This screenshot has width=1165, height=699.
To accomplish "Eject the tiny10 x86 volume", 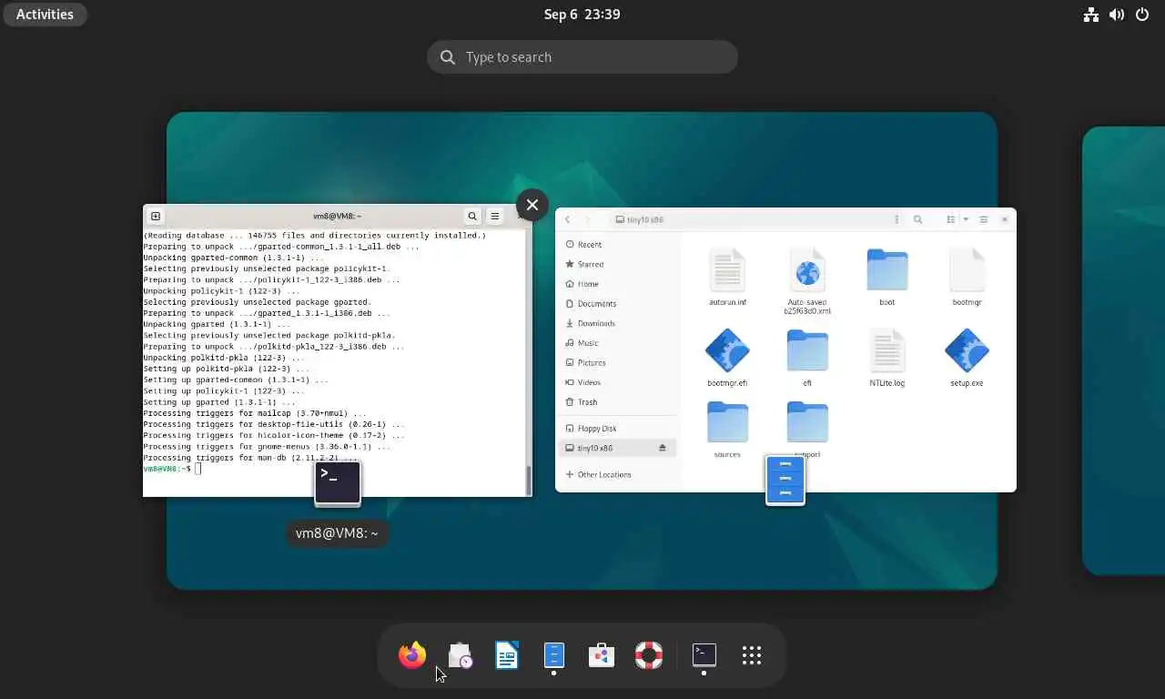I will pyautogui.click(x=663, y=448).
